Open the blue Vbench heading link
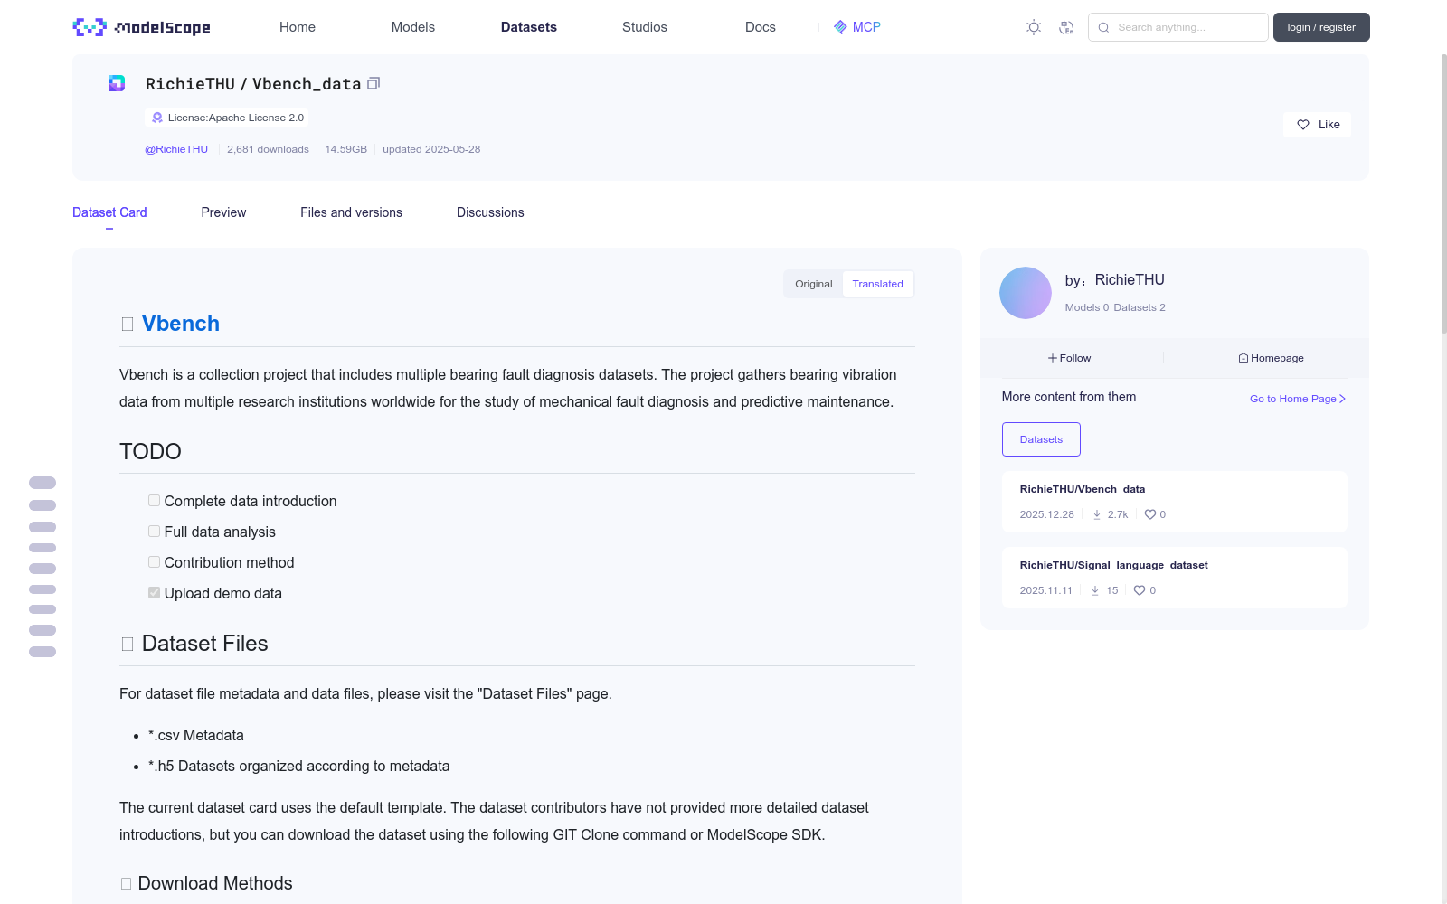This screenshot has height=904, width=1447. [181, 324]
